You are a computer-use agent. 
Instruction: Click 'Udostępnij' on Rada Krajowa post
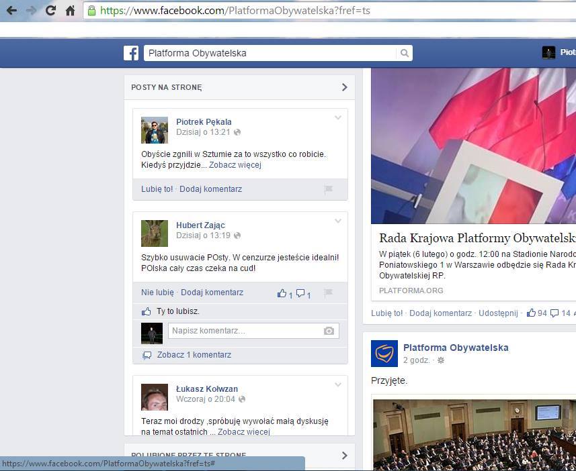coord(498,313)
